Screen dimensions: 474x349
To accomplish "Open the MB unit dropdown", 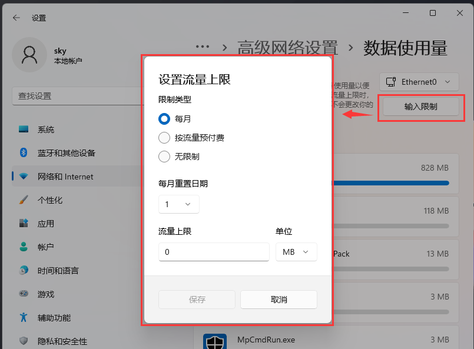I will click(x=296, y=252).
